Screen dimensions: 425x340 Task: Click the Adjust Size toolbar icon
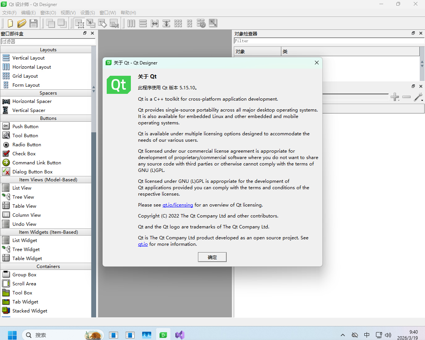(213, 23)
